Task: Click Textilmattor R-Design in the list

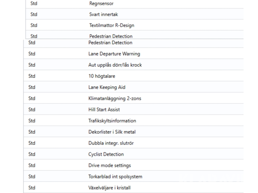Action: point(112,25)
